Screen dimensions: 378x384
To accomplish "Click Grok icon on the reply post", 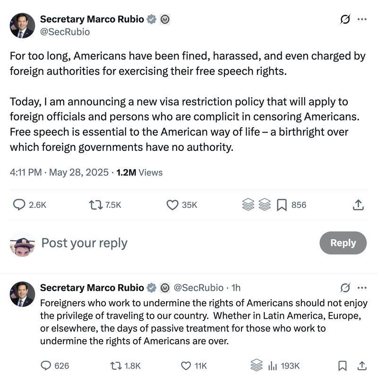I will 345,288.
